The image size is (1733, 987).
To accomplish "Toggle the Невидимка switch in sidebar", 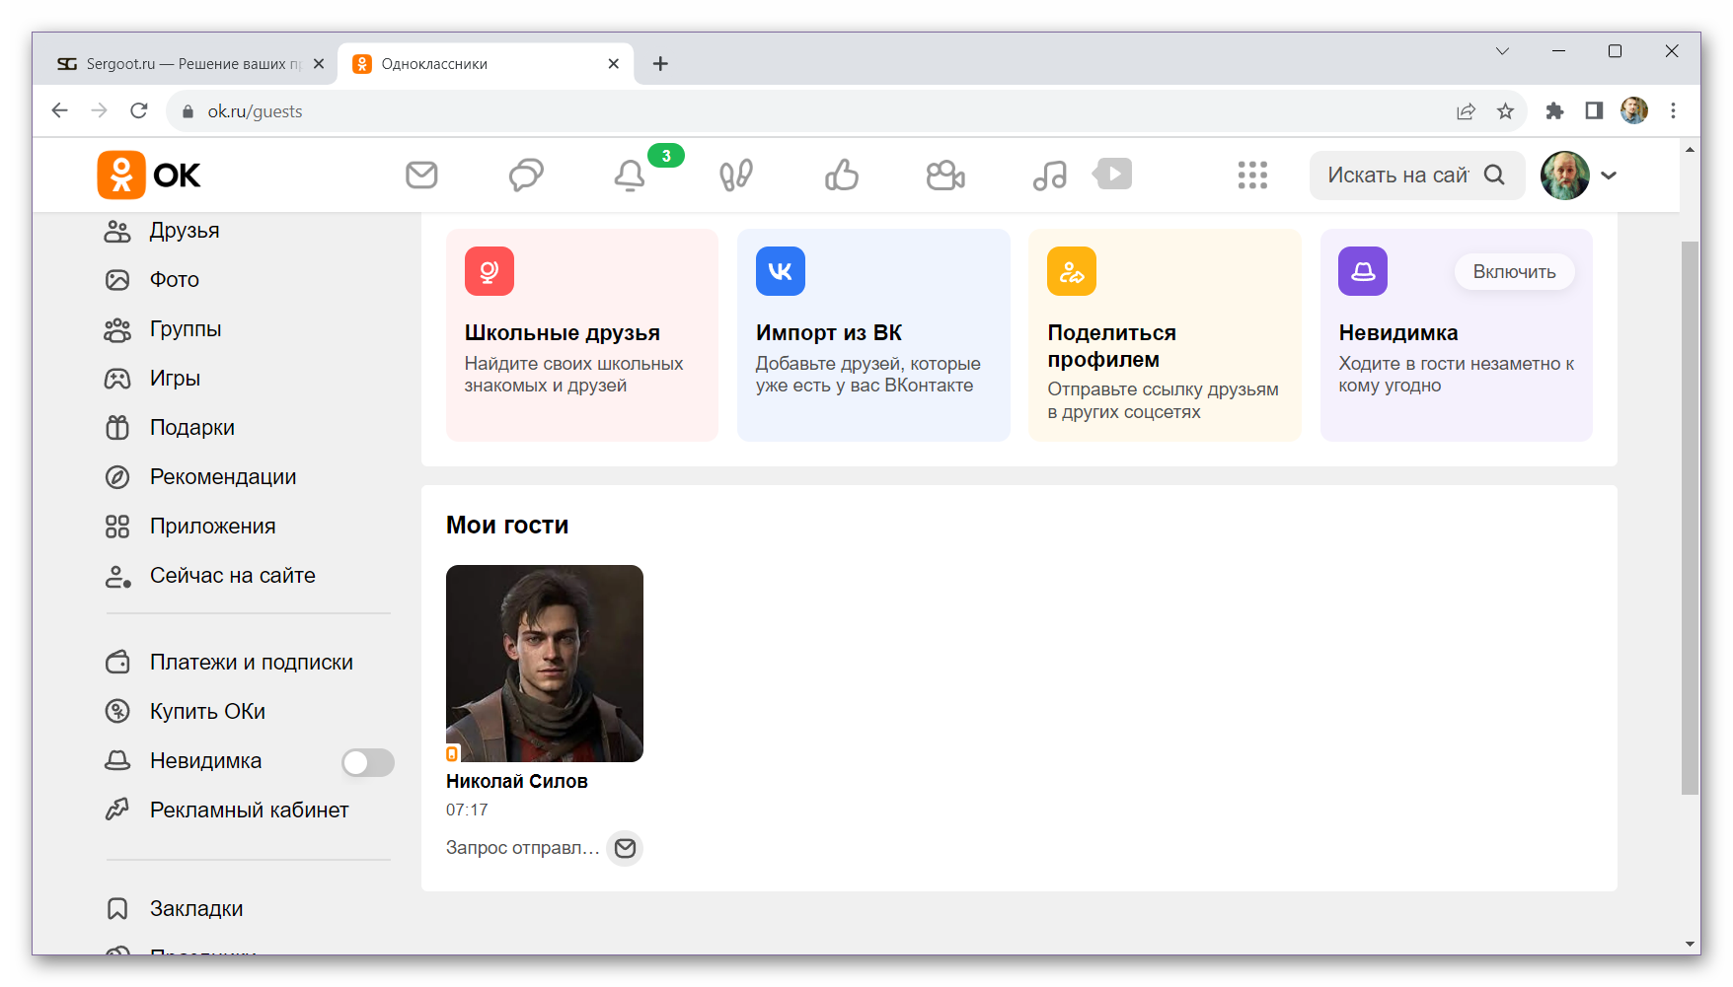I will click(x=368, y=762).
